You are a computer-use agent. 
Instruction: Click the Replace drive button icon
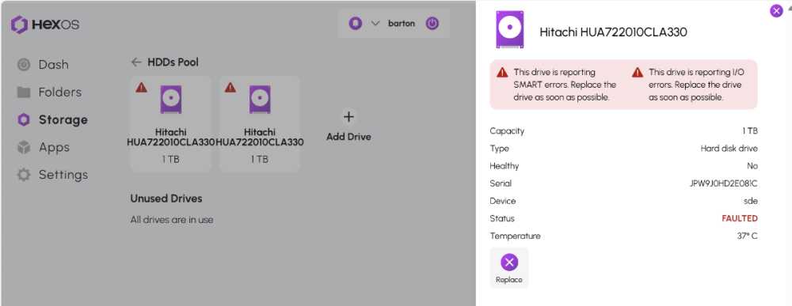[x=509, y=263]
